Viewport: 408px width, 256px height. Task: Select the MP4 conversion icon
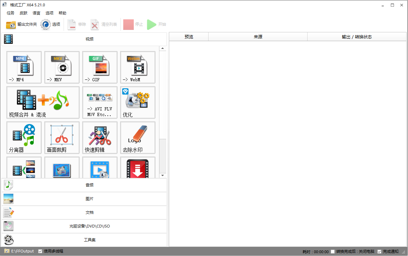(24, 67)
